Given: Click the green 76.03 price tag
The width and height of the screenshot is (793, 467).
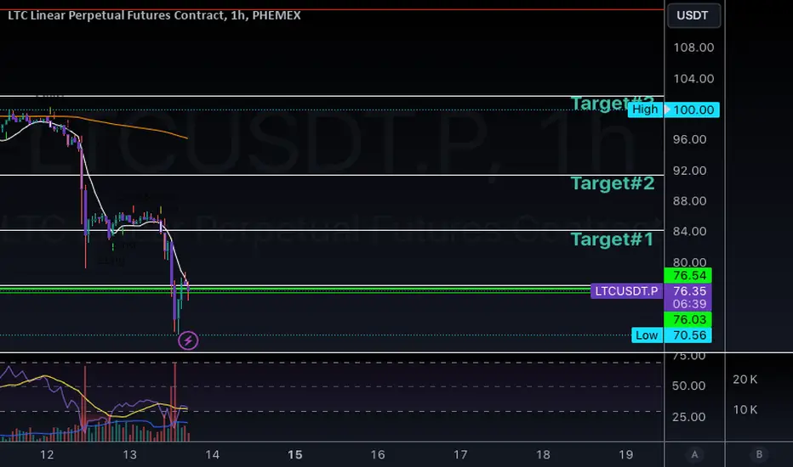Looking at the screenshot, I should pos(687,319).
